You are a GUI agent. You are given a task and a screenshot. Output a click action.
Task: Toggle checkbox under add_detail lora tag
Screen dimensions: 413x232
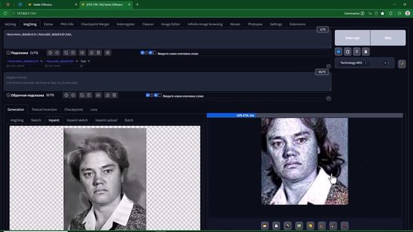coord(46,66)
